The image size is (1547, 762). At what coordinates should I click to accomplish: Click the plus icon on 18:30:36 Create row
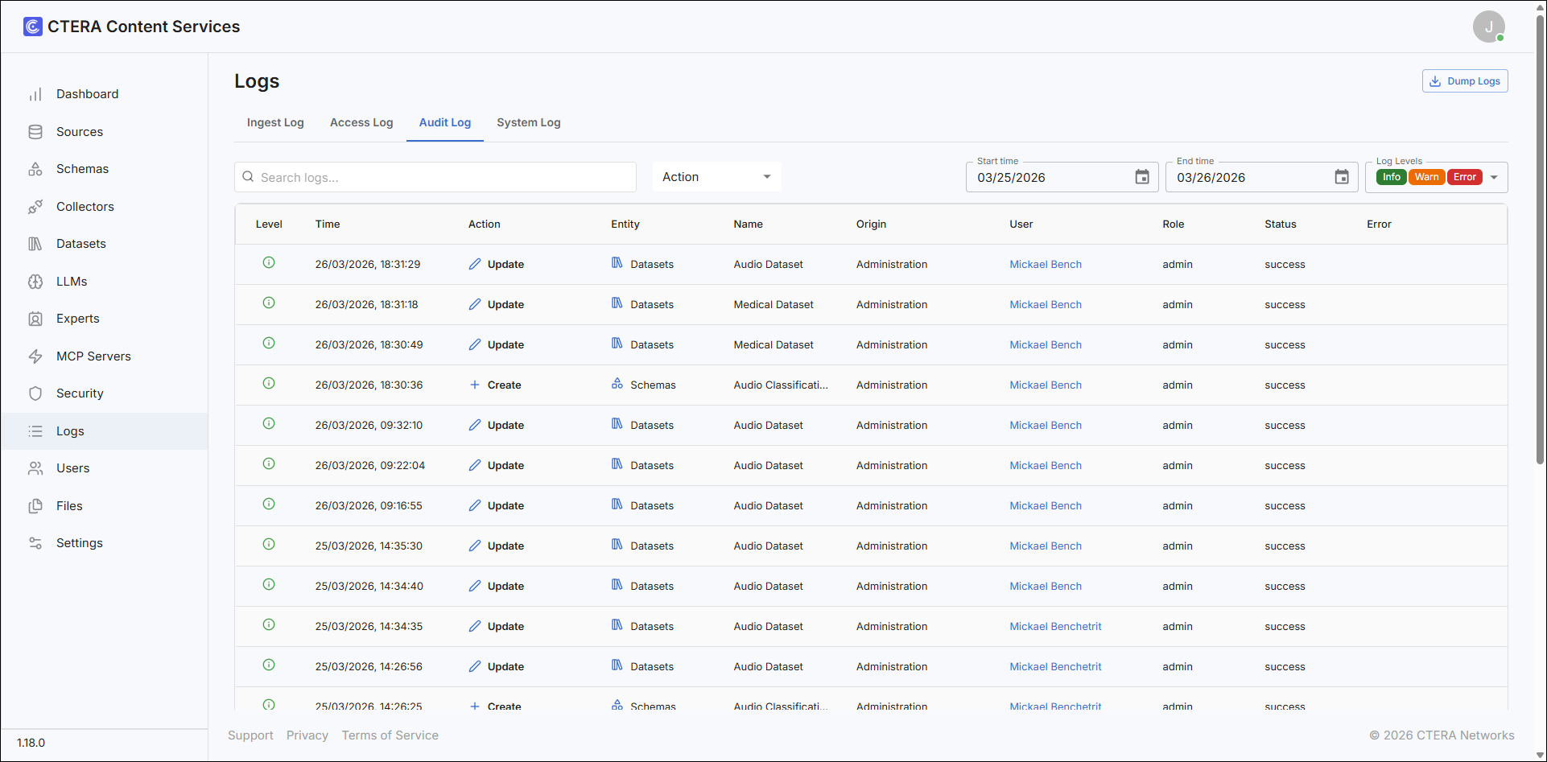click(475, 385)
